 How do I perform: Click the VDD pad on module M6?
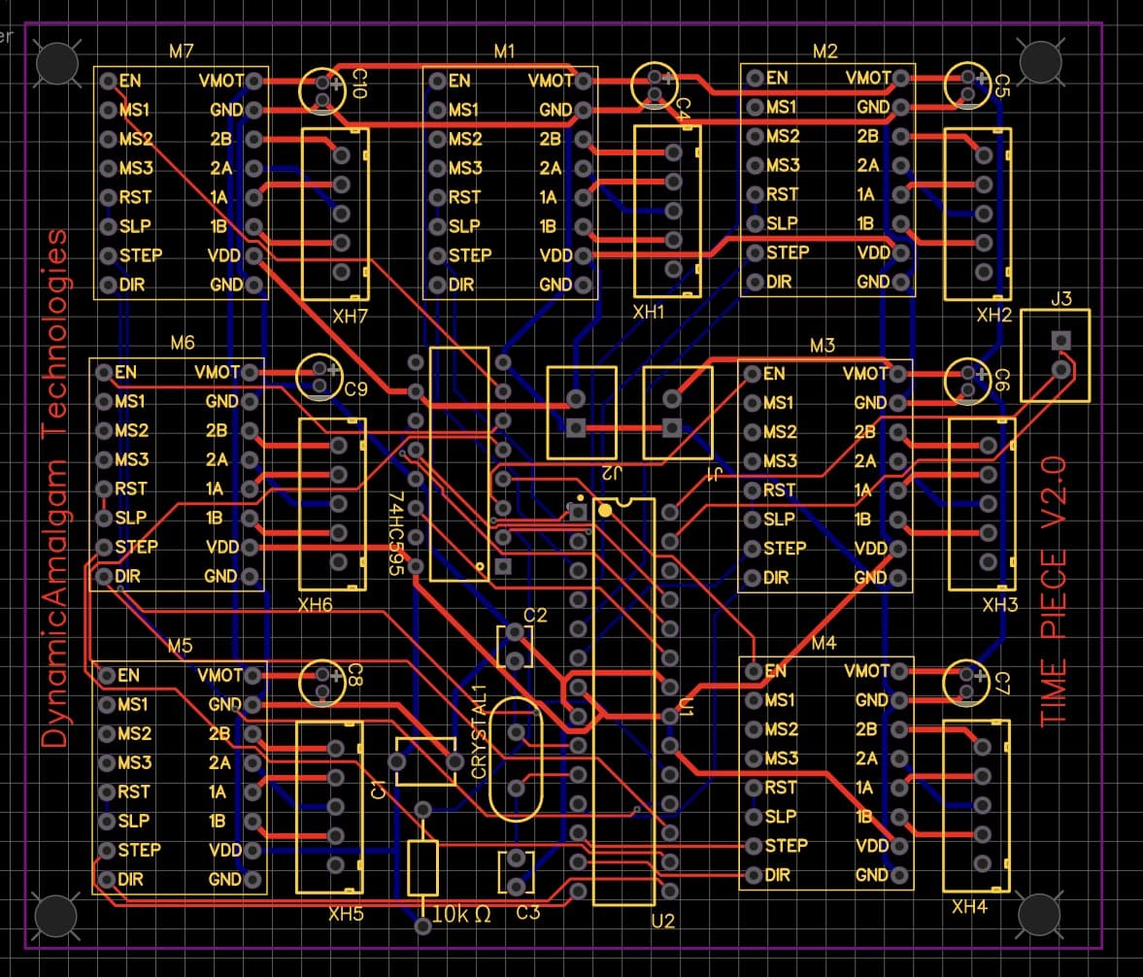tap(250, 548)
